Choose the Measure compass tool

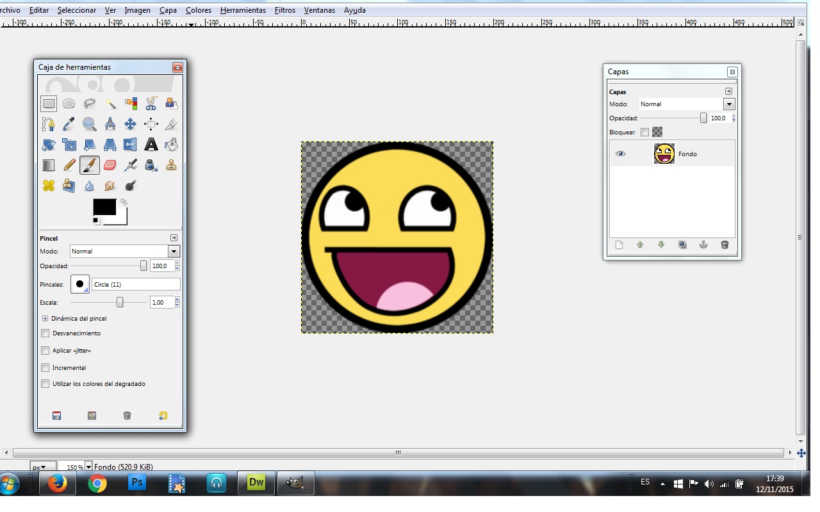tap(110, 124)
